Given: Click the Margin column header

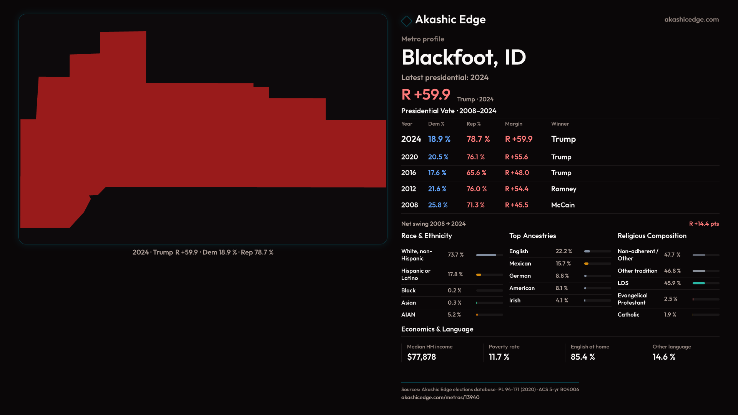Looking at the screenshot, I should pos(514,124).
